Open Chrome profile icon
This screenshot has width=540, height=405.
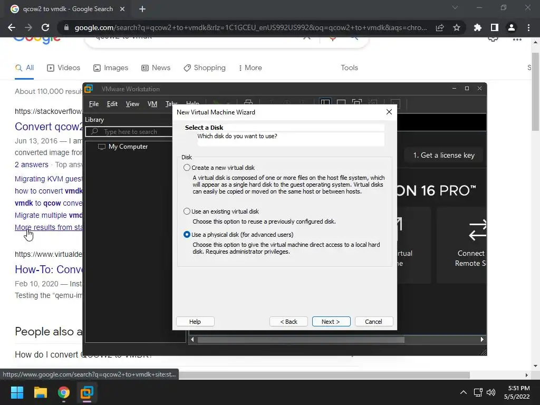point(512,27)
